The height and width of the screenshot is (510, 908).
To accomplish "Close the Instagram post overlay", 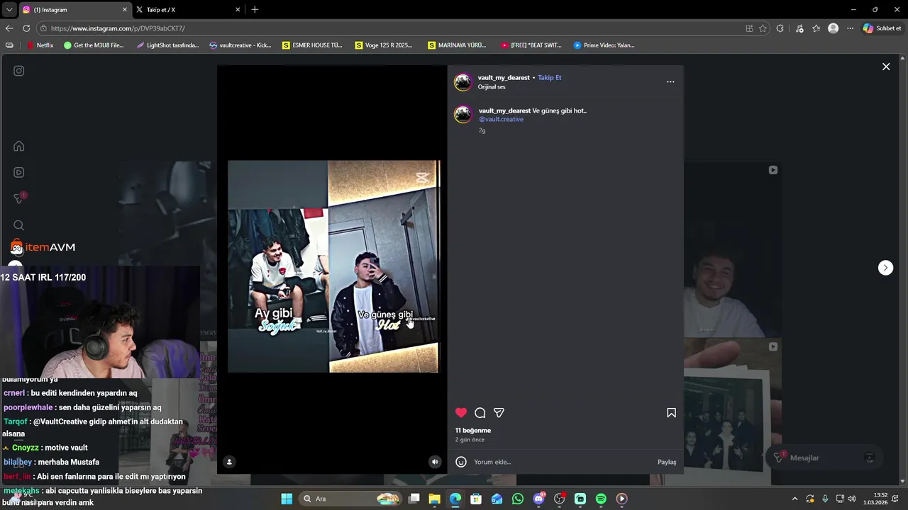I will (x=886, y=67).
